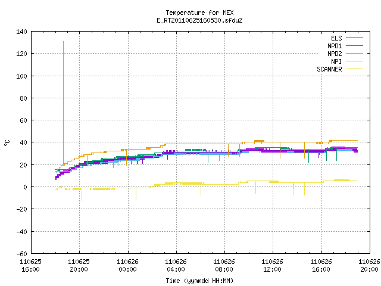The width and height of the screenshot is (381, 286).
Task: Click the y-axis label 0
Action: pos(25,187)
